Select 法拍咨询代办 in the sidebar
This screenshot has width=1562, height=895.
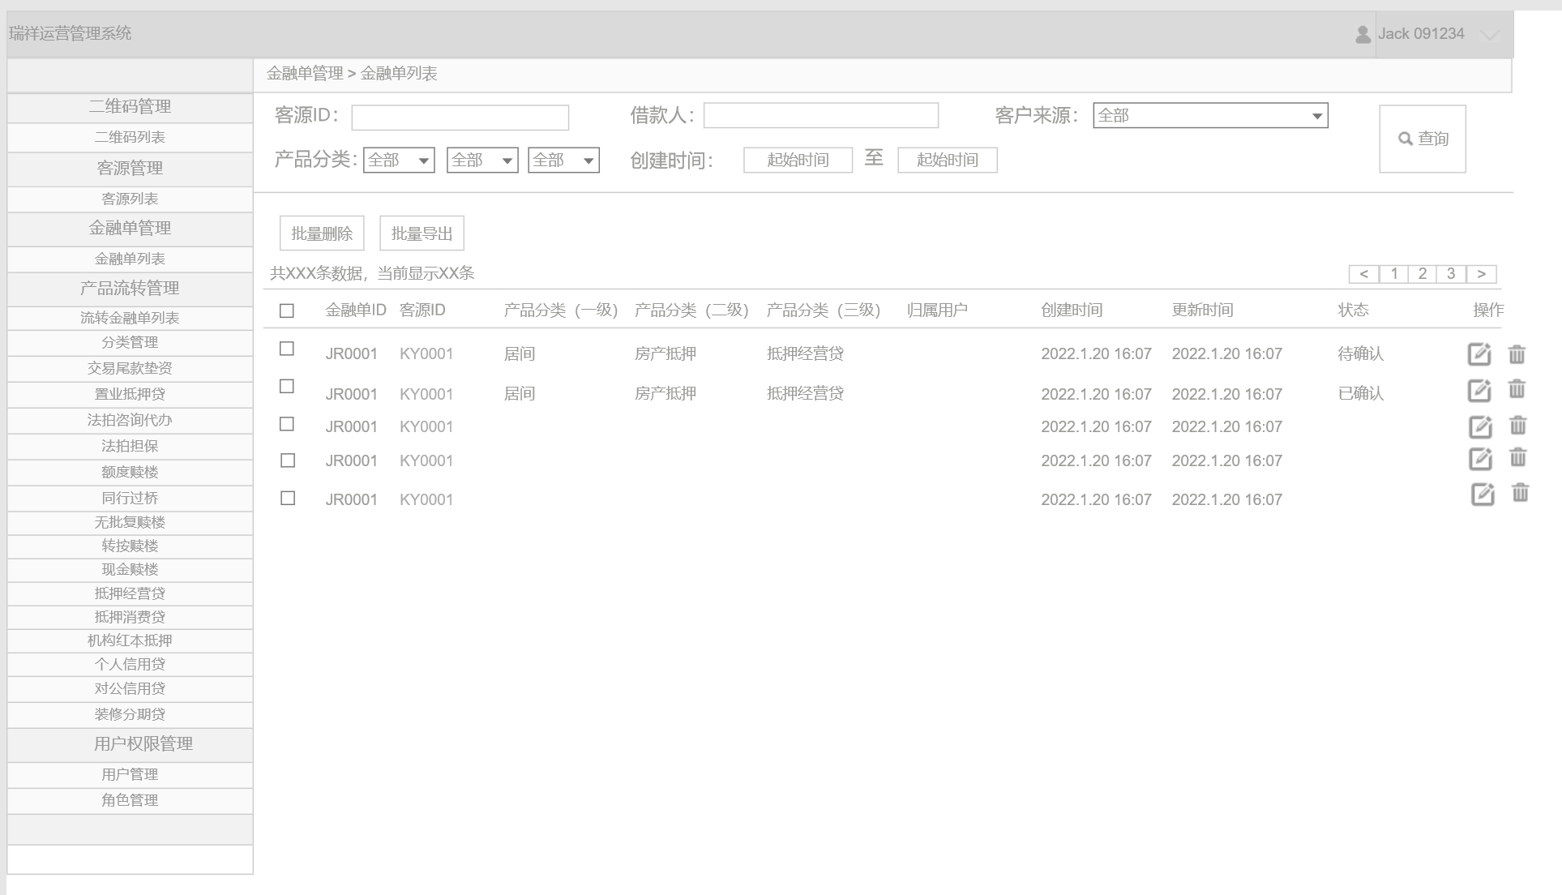click(x=130, y=420)
